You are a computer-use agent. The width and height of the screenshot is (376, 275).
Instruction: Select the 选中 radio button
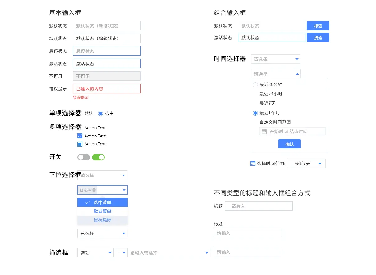[x=101, y=113]
